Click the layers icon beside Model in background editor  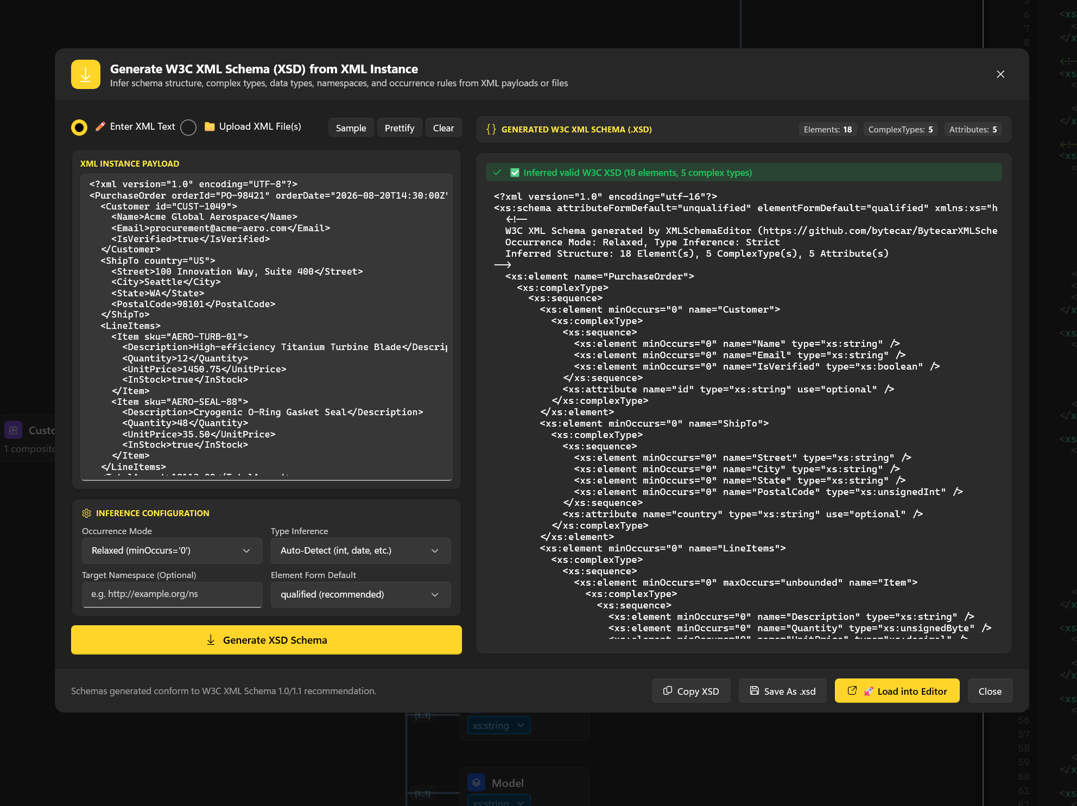(476, 783)
